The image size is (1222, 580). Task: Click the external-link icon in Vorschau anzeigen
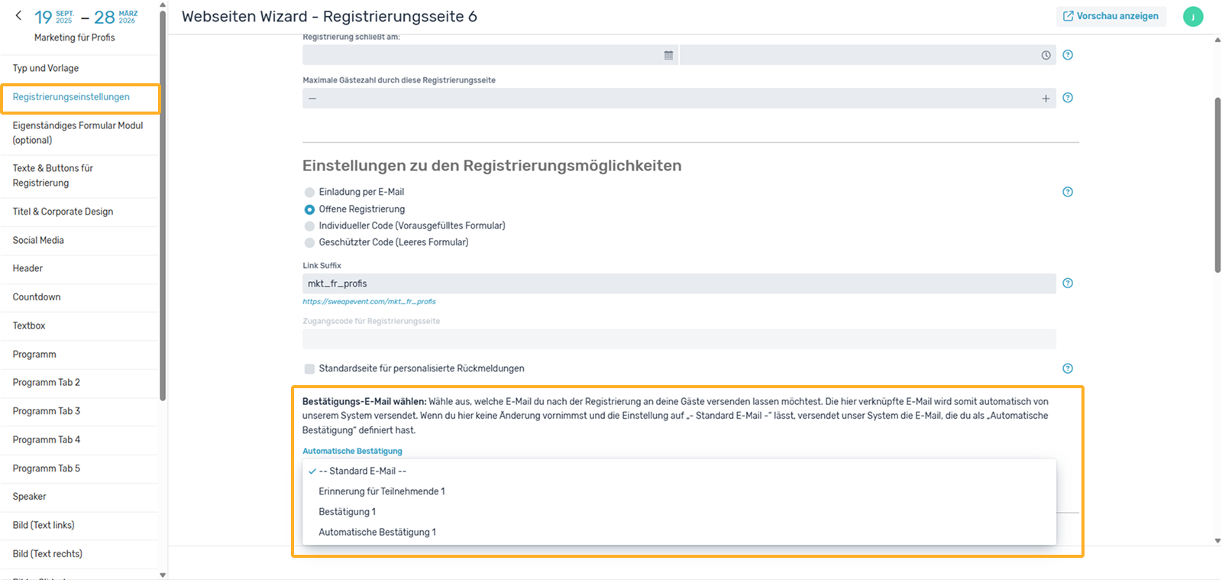pos(1068,16)
